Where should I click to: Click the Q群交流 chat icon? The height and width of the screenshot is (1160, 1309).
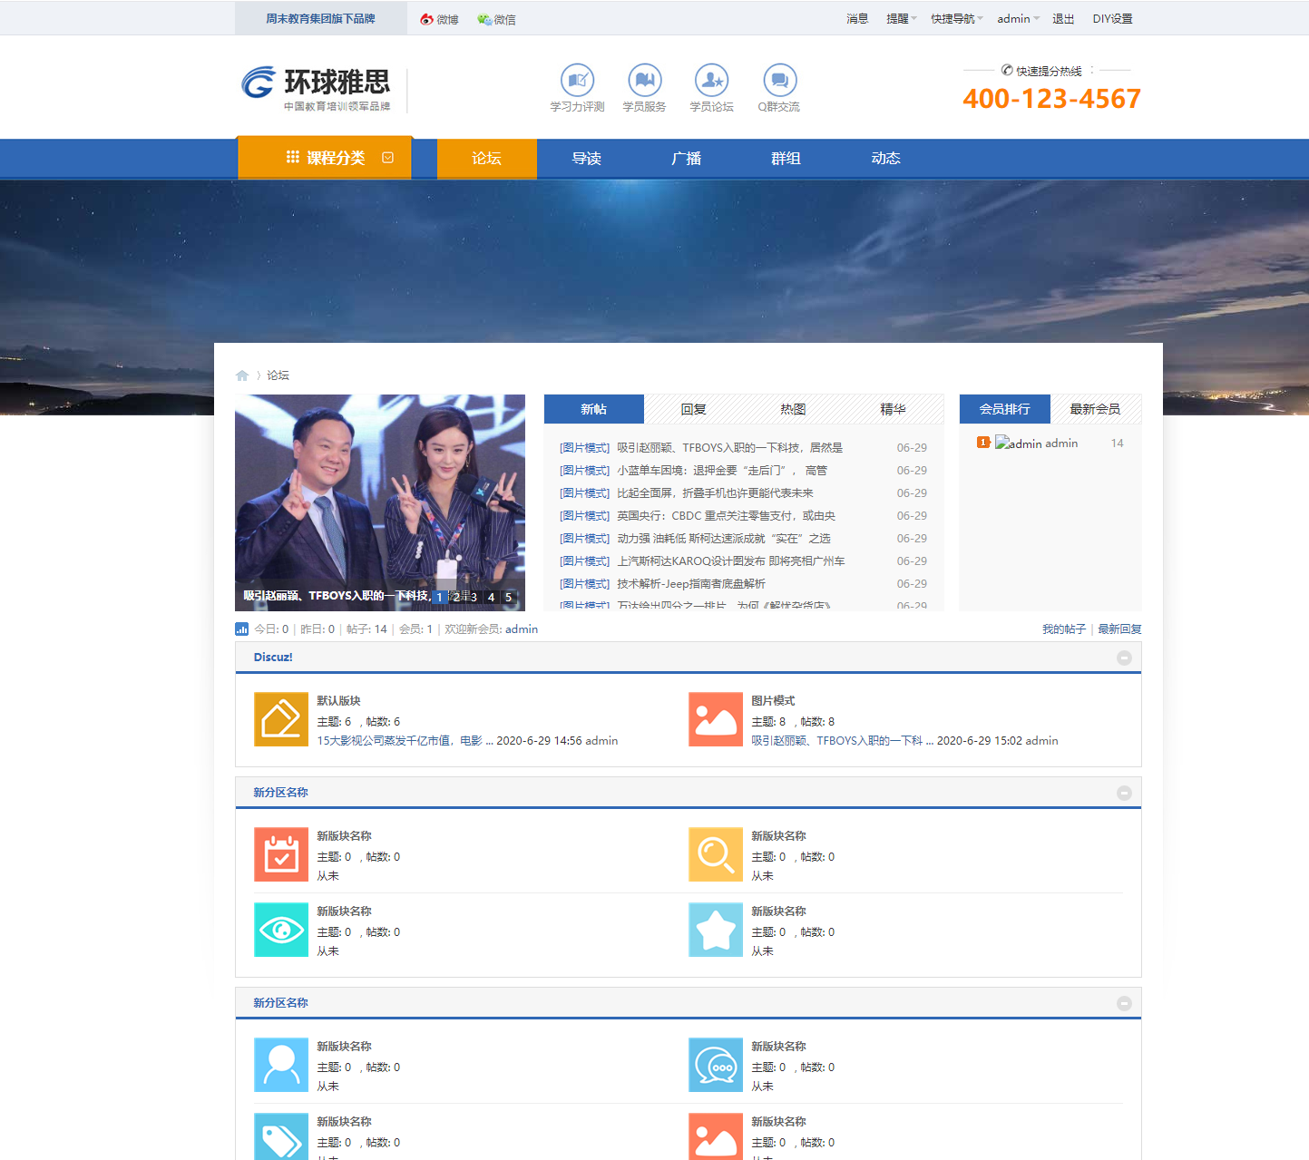779,81
